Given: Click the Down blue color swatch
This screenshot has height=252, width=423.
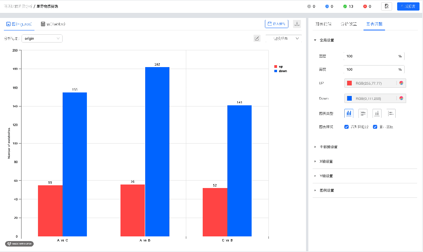Looking at the screenshot, I should (x=349, y=98).
